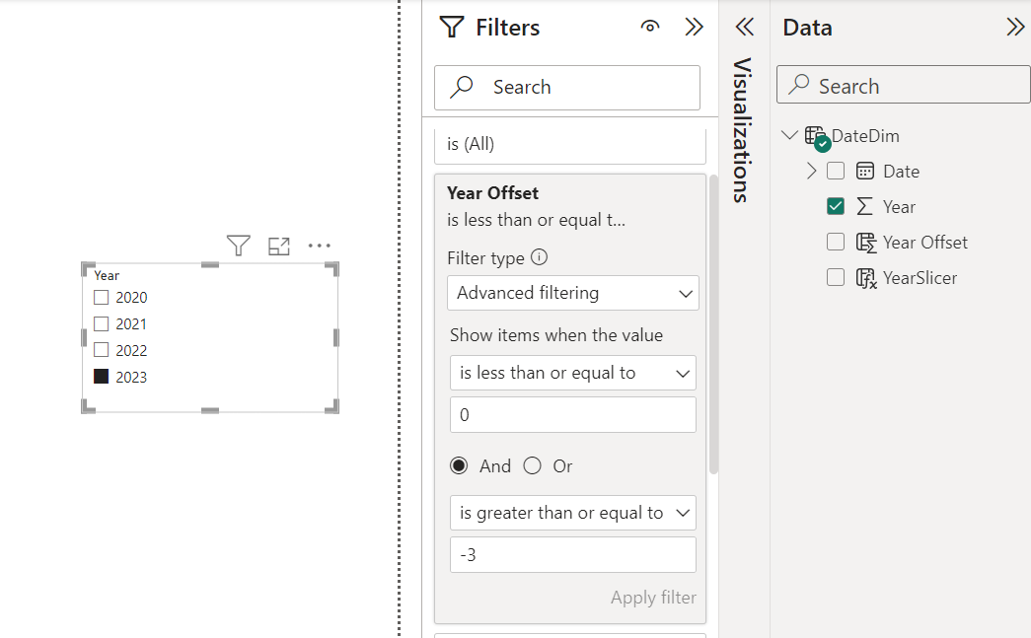Collapse the Filters pane
The image size is (1031, 638).
pos(694,27)
